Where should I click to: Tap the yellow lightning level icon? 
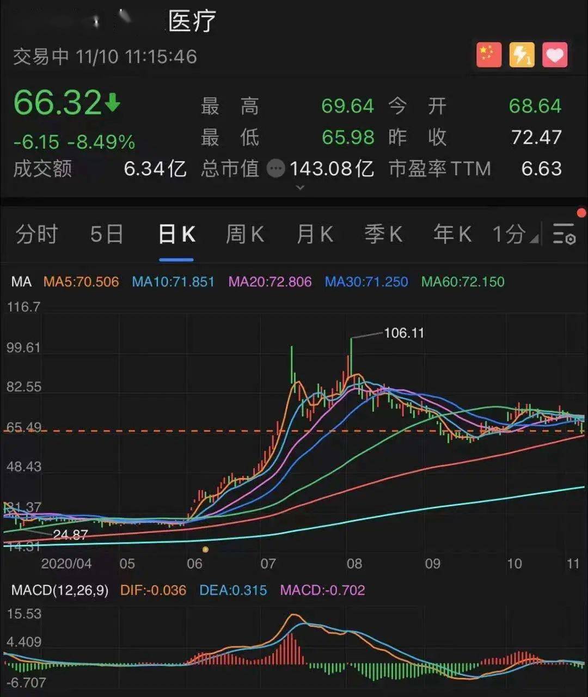[x=522, y=55]
